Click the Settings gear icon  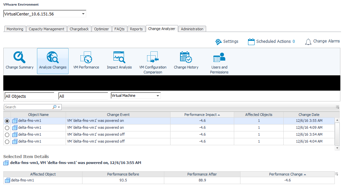218,41
